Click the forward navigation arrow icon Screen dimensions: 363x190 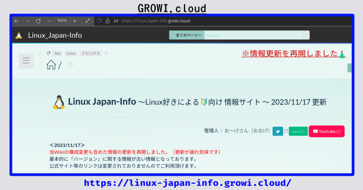[x=27, y=21]
